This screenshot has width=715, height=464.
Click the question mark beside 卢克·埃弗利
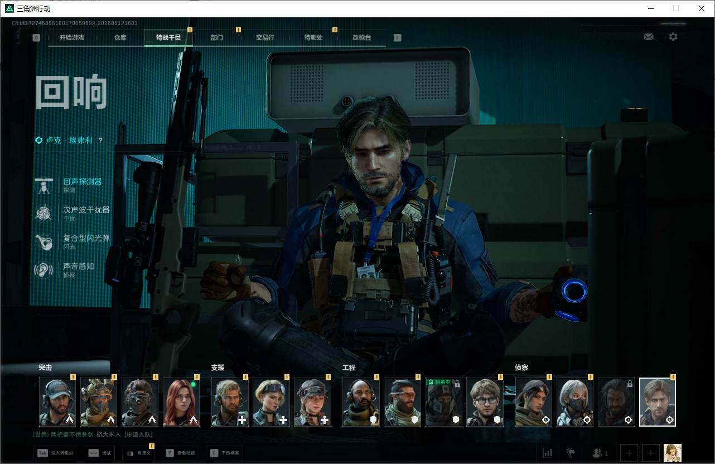[x=100, y=141]
